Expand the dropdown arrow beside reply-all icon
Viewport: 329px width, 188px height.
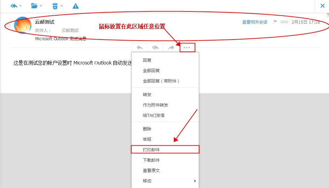tap(21, 6)
